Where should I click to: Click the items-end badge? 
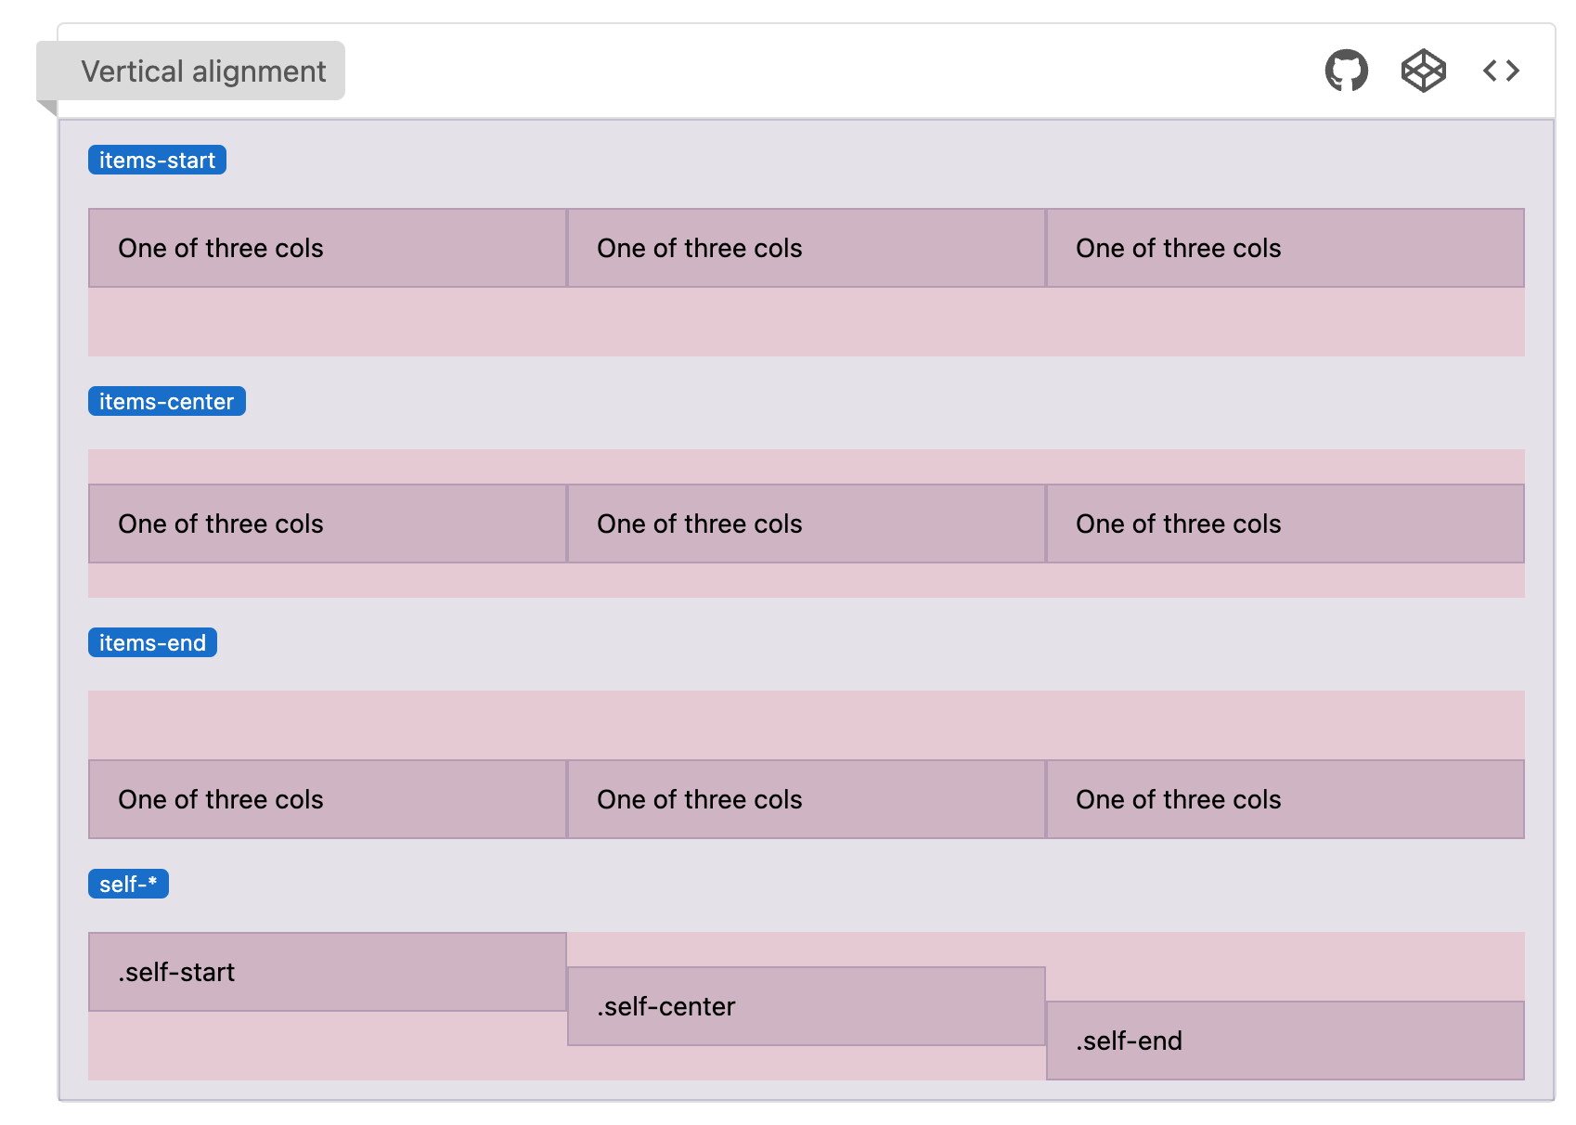pyautogui.click(x=152, y=643)
